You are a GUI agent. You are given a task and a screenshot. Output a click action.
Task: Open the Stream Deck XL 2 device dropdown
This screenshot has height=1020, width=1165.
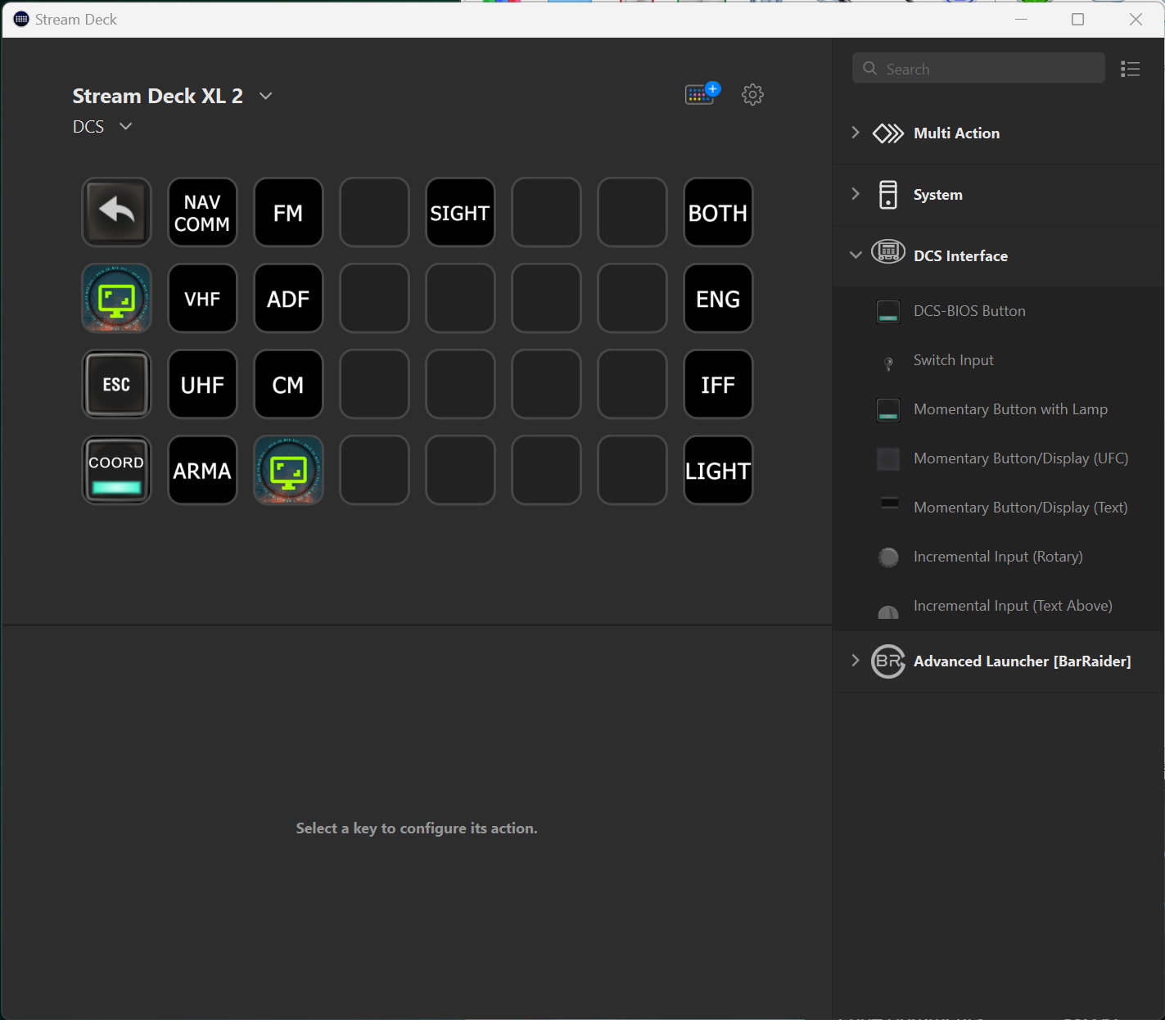[x=265, y=96]
